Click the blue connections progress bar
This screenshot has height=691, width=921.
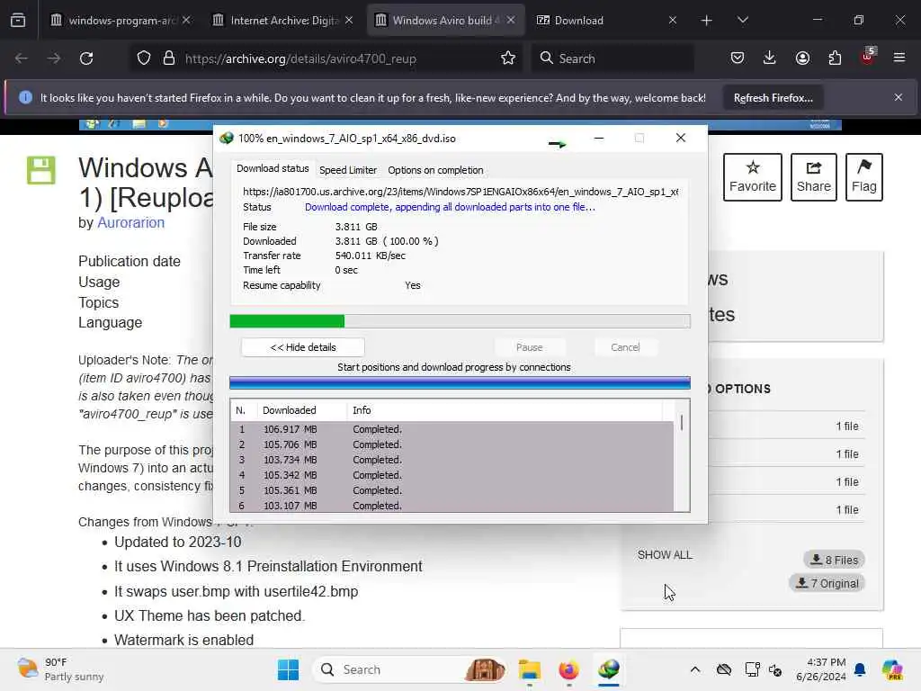[x=460, y=383]
